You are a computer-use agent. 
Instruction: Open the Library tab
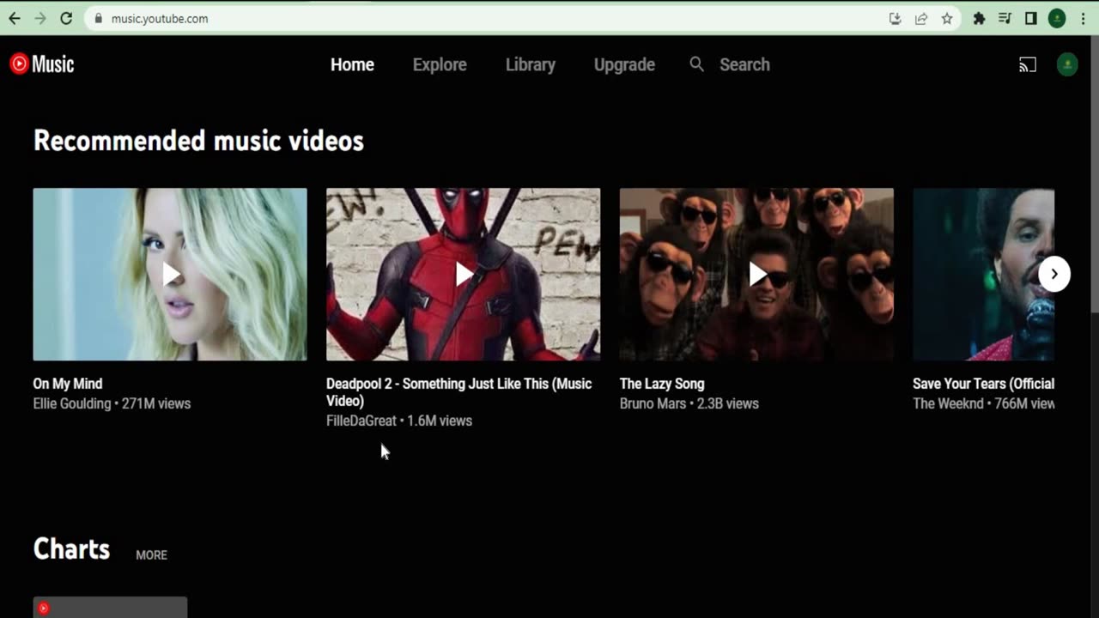(x=531, y=64)
